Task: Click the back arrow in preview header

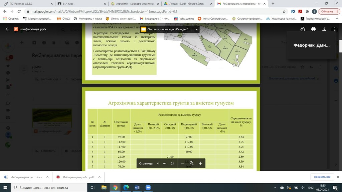Action: click(x=7, y=29)
